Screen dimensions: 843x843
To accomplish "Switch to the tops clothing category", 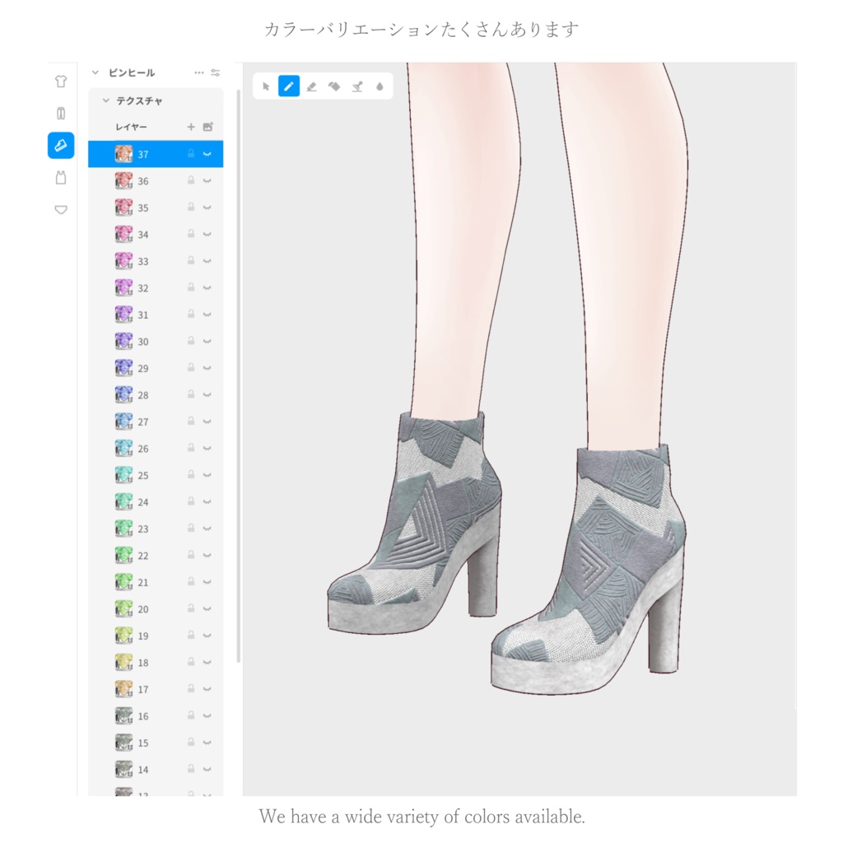I will tap(62, 82).
